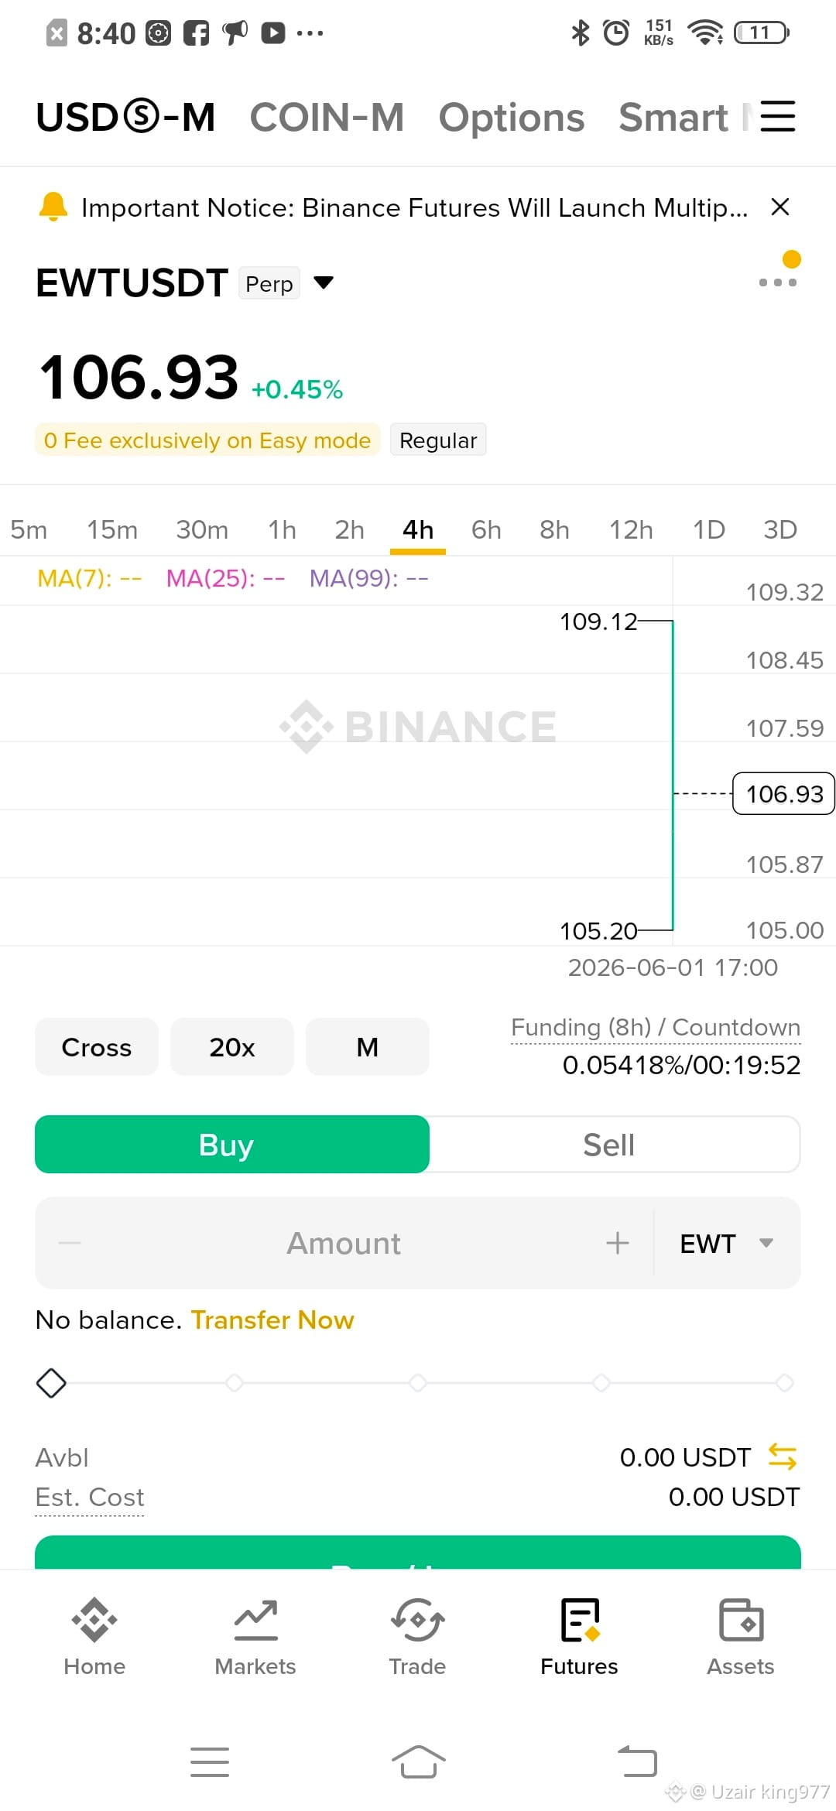Dismiss the Important Notice banner
This screenshot has height=1811, width=836.
coord(780,207)
